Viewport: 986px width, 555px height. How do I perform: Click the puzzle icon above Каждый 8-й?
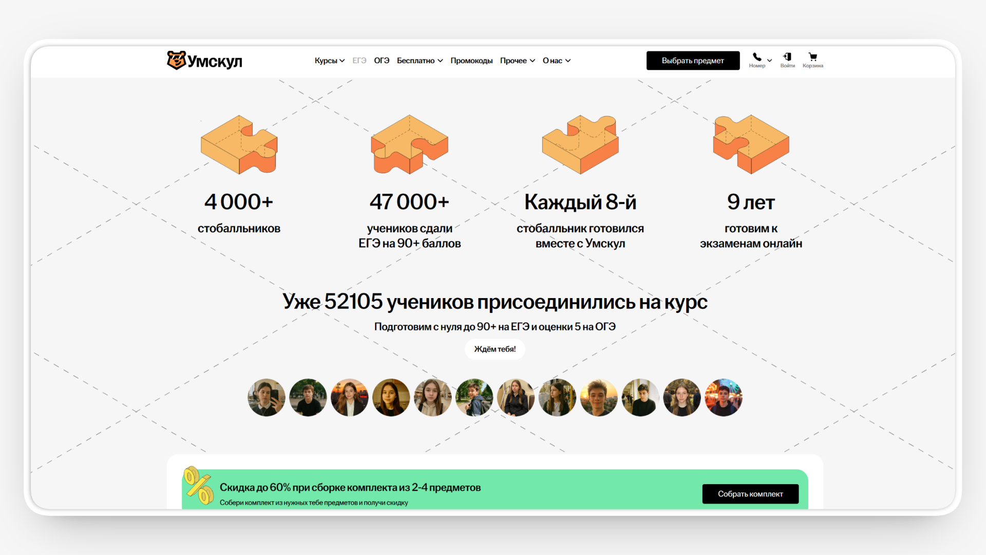click(x=580, y=144)
